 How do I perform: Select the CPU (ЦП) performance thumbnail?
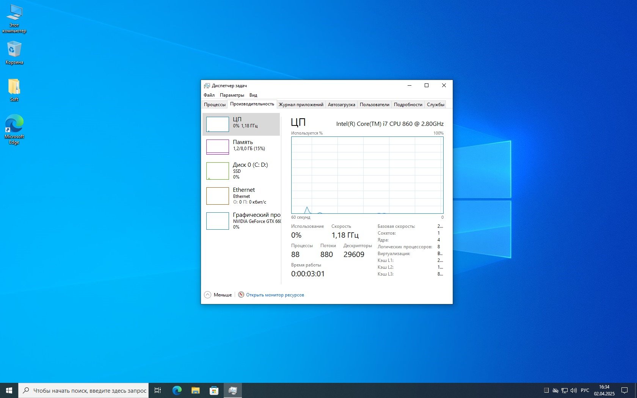241,124
